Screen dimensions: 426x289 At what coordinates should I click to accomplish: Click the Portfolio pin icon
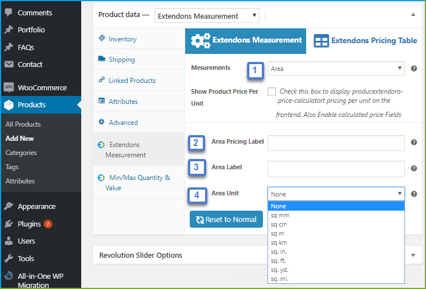9,30
